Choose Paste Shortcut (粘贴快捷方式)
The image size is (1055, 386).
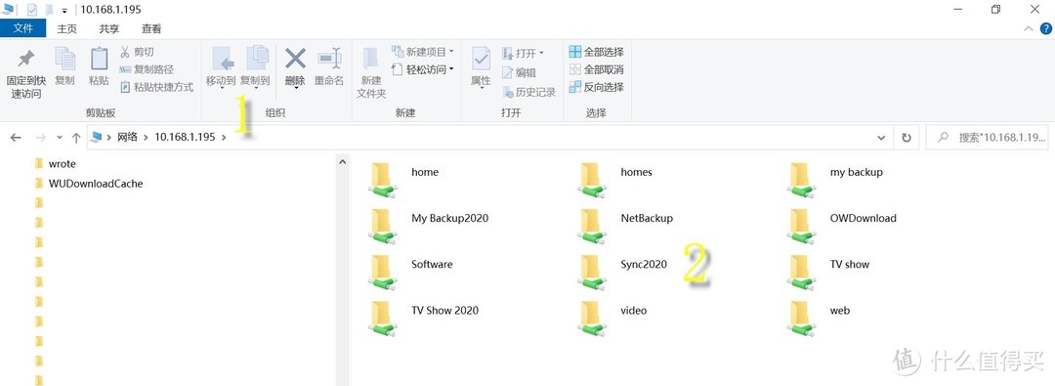[156, 87]
